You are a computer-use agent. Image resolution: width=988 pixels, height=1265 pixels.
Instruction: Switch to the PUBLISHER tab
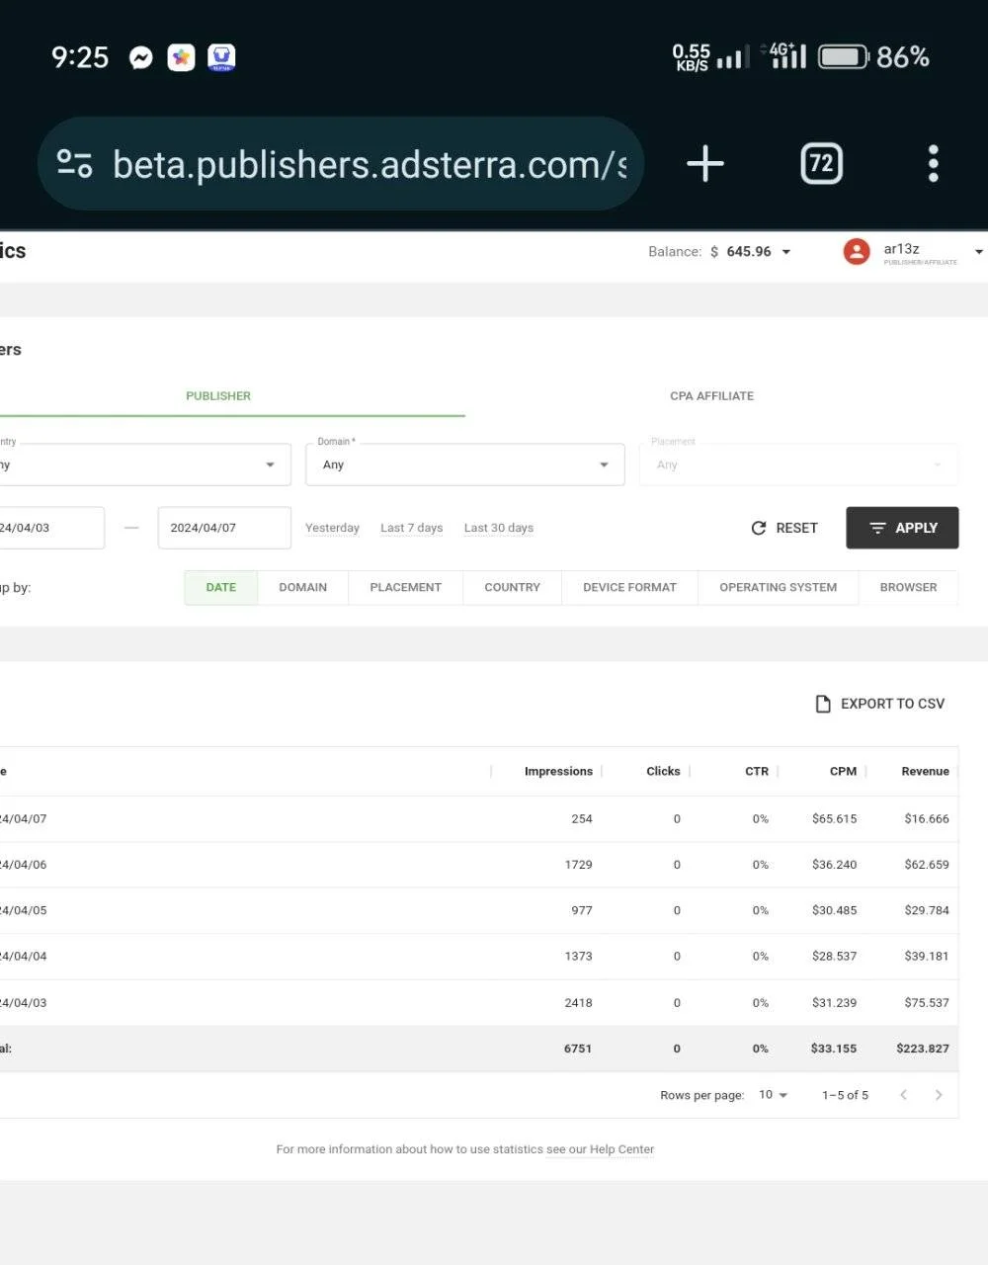click(218, 395)
